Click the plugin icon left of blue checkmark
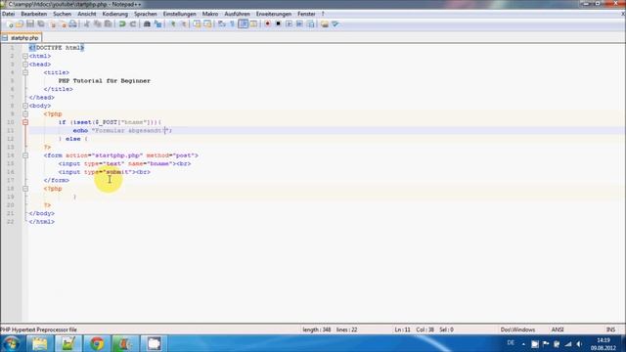 (324, 23)
